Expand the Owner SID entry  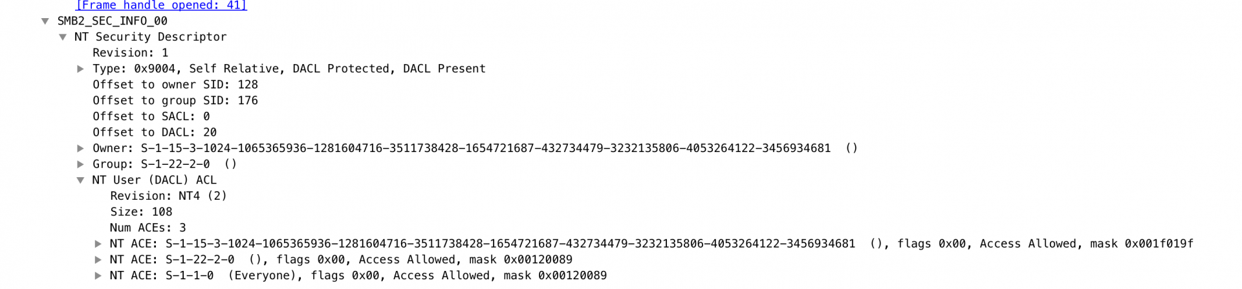click(x=80, y=149)
